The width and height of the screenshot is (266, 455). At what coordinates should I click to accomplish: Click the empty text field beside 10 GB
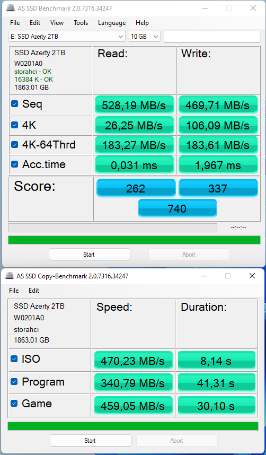212,37
